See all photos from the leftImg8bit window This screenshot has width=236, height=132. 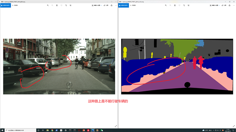pyautogui.click(x=6, y=5)
